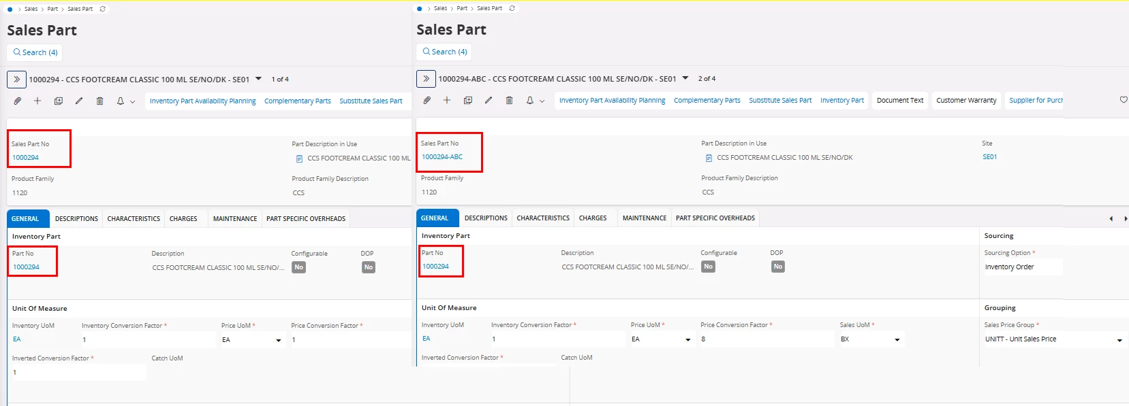Click the plus new-record icon on the 1 of 4 record
This screenshot has height=406, width=1129.
[x=37, y=101]
